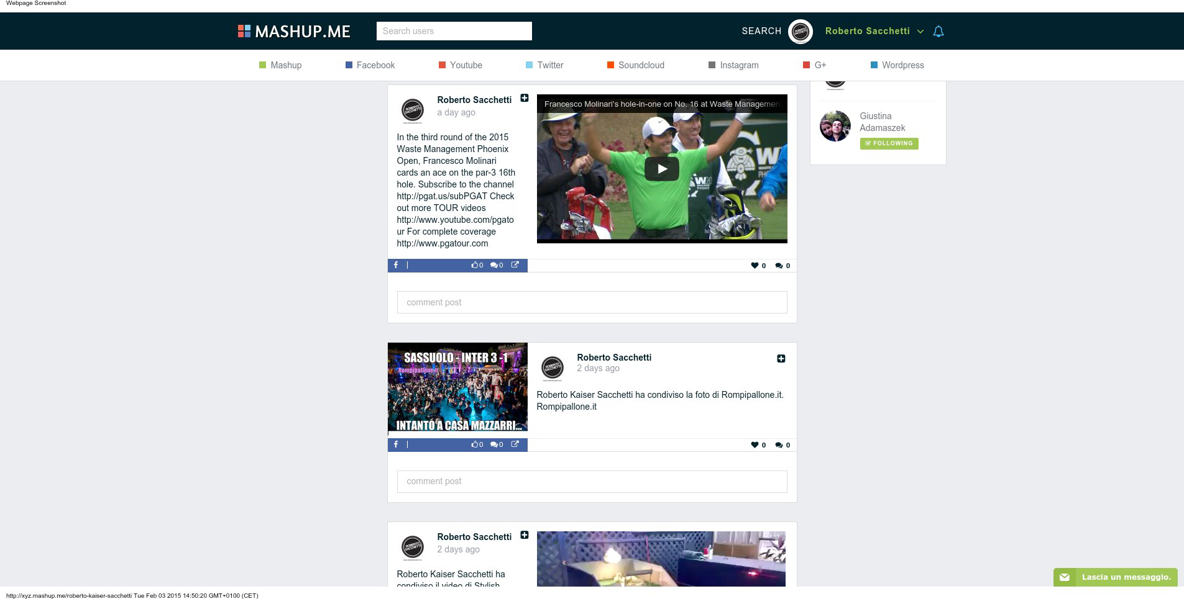The image size is (1184, 599).
Task: Play the Francesco Molinari hole-in-one video
Action: tap(661, 169)
